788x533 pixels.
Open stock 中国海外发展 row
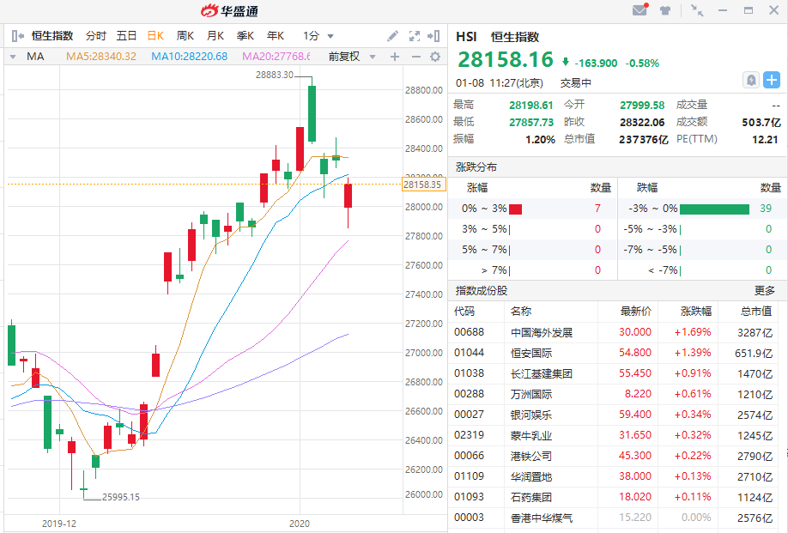point(613,332)
